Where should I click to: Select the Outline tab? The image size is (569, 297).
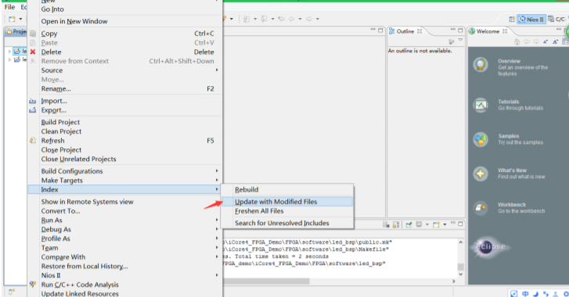[405, 31]
